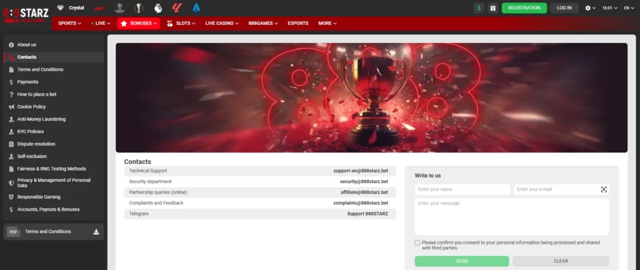Open the blue Serie A logo shortcut
The height and width of the screenshot is (270, 640).
196,7
